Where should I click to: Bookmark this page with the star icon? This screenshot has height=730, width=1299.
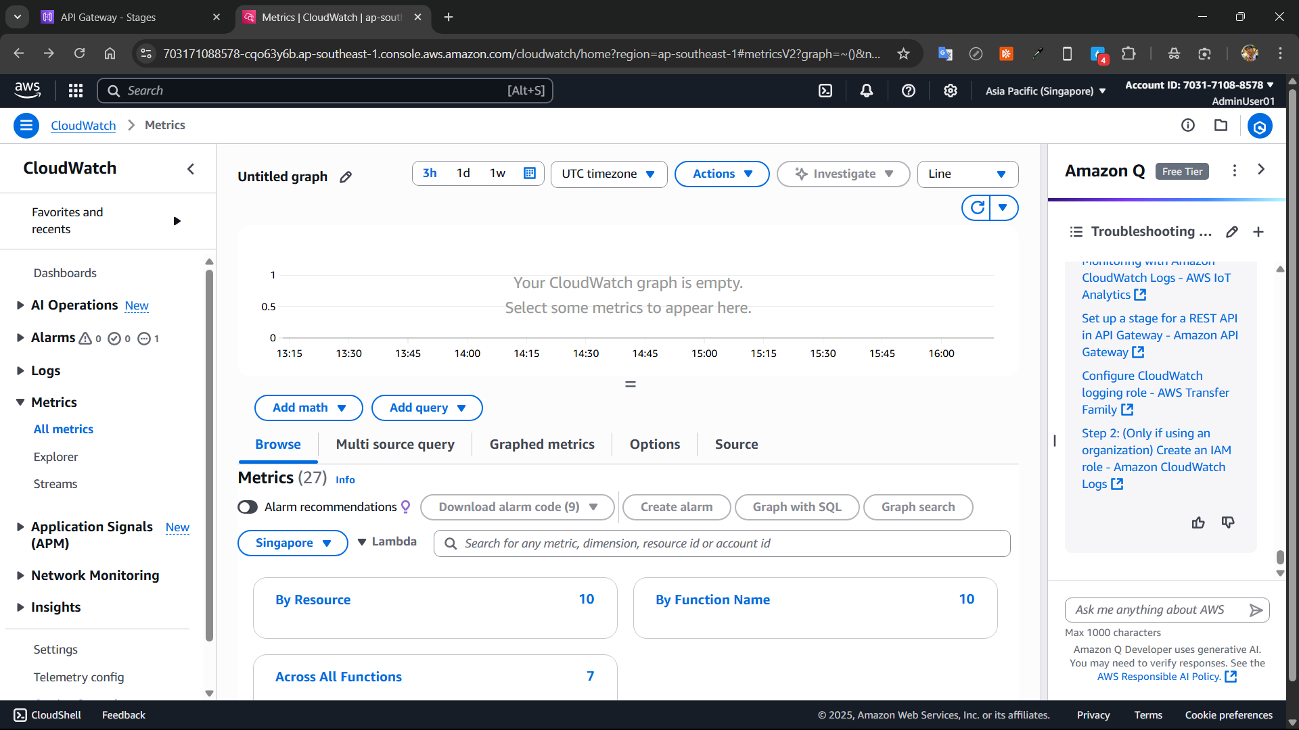pos(903,54)
